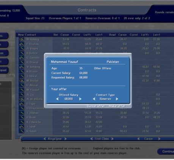174x160 pixels.
Task: Click the Continue button
Action: click(x=166, y=151)
